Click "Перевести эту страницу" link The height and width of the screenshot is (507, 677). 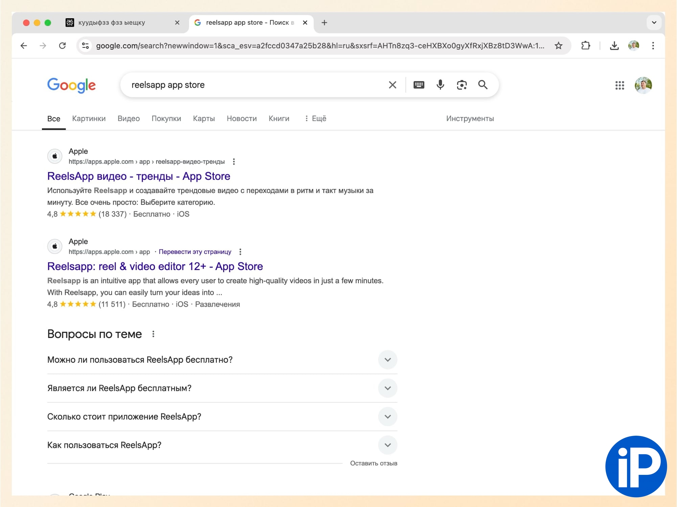(x=195, y=252)
